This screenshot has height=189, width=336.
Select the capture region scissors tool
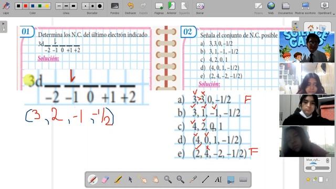(230, 180)
